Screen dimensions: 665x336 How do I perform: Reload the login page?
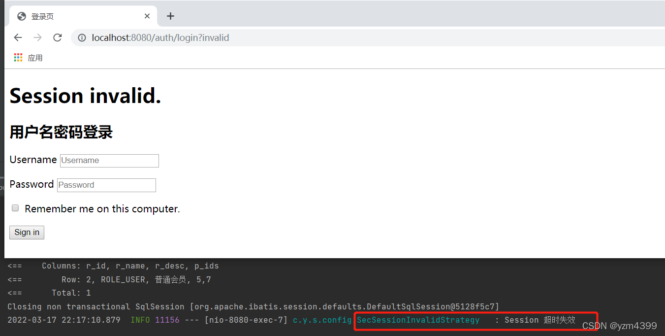[58, 38]
